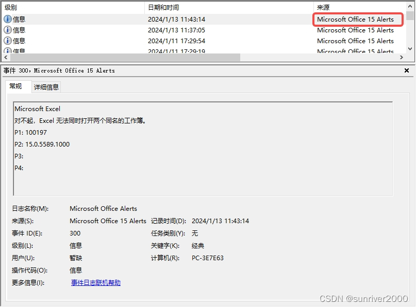
Task: Click the horizontal scrollbar thumb
Action: coord(125,58)
